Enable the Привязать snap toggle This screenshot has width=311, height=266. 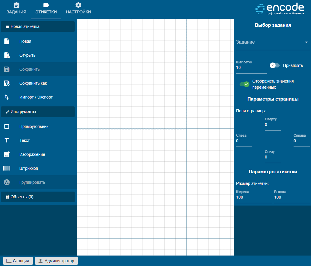(x=274, y=65)
